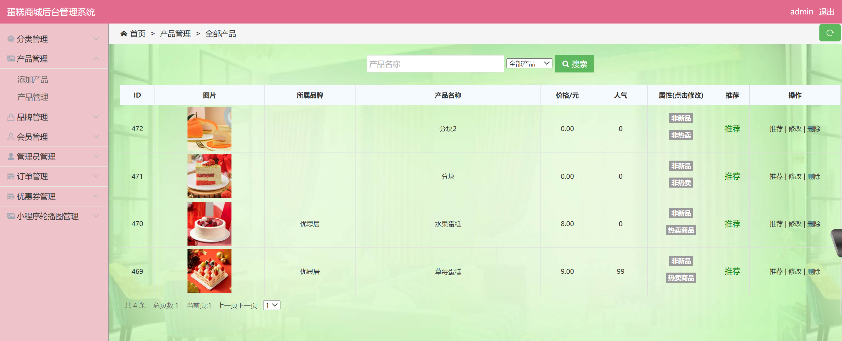
Task: Toggle 非新品 tag for product 472
Action: (x=681, y=118)
